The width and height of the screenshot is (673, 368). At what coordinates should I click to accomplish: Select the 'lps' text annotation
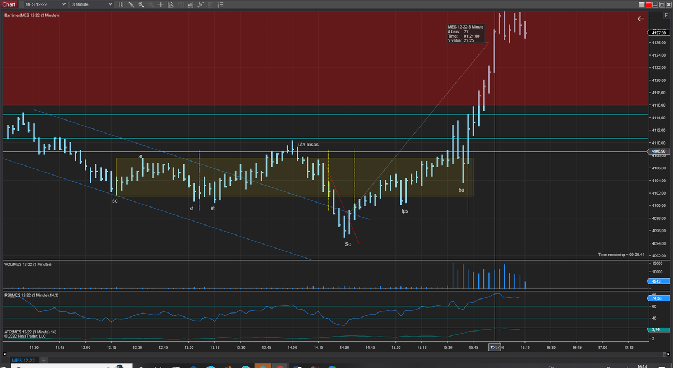point(405,211)
